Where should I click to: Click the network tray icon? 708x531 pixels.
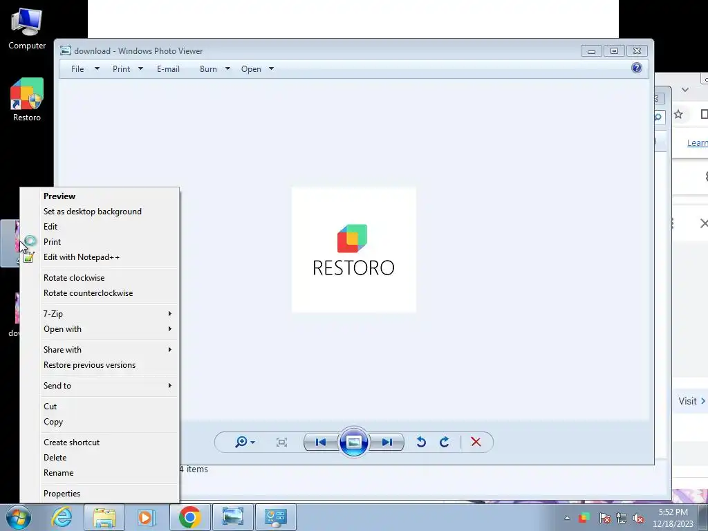[622, 518]
